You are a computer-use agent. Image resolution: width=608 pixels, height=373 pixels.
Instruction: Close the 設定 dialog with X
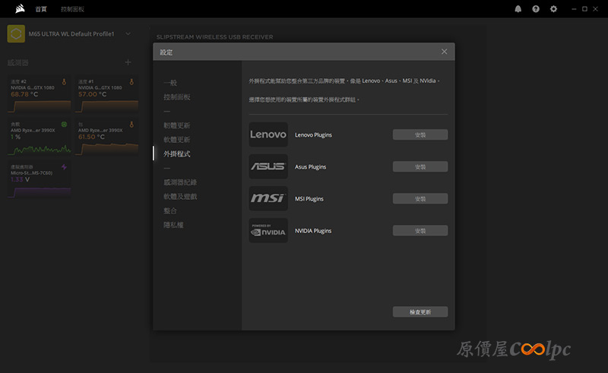[444, 52]
